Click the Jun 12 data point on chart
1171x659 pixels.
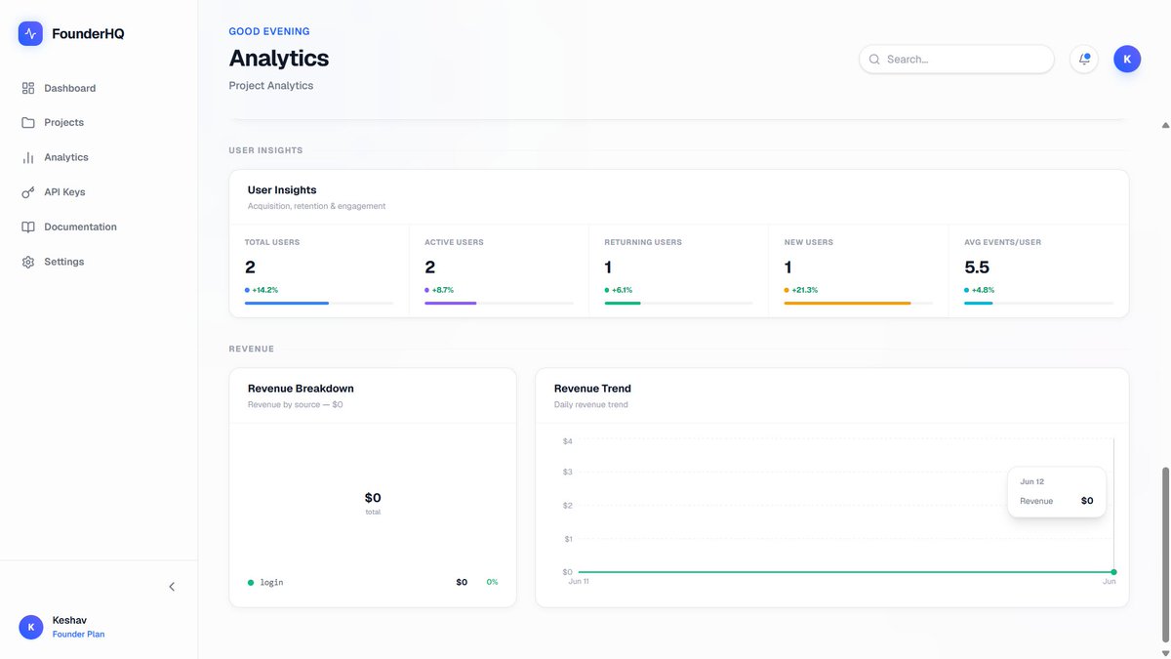click(1113, 572)
